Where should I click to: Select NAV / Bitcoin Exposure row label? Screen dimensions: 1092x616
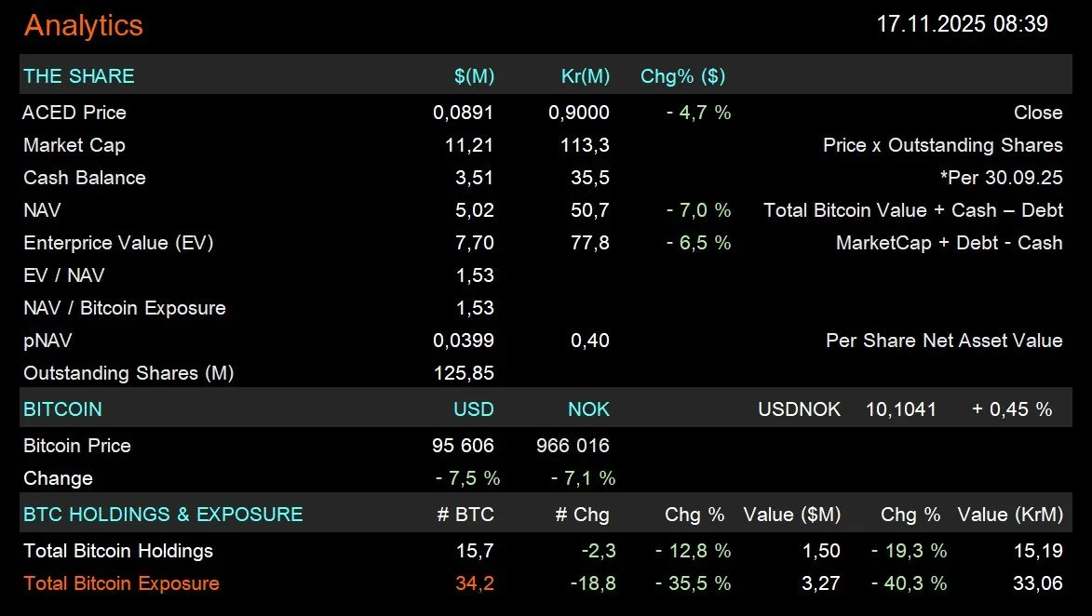(x=125, y=308)
